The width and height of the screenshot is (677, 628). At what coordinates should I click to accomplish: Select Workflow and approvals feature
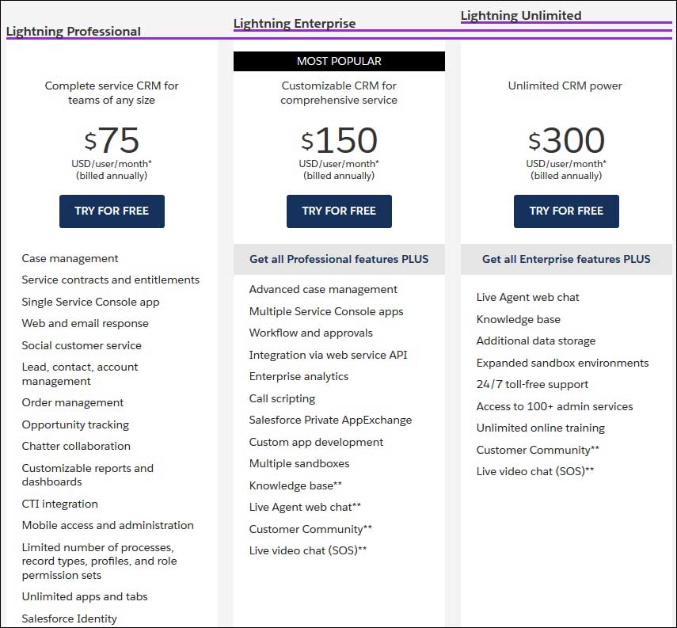[x=311, y=333]
